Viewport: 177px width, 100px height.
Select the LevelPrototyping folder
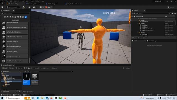(10, 78)
